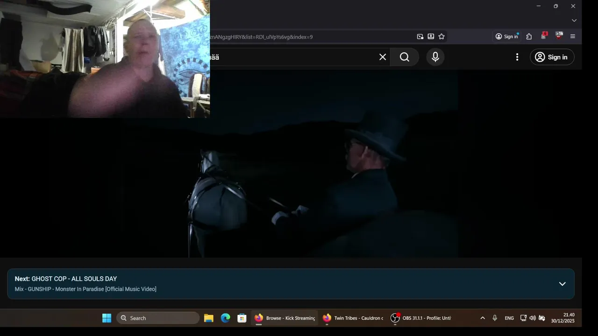Switch to Twin Tribes - Cauldron Firefox window

(353, 318)
